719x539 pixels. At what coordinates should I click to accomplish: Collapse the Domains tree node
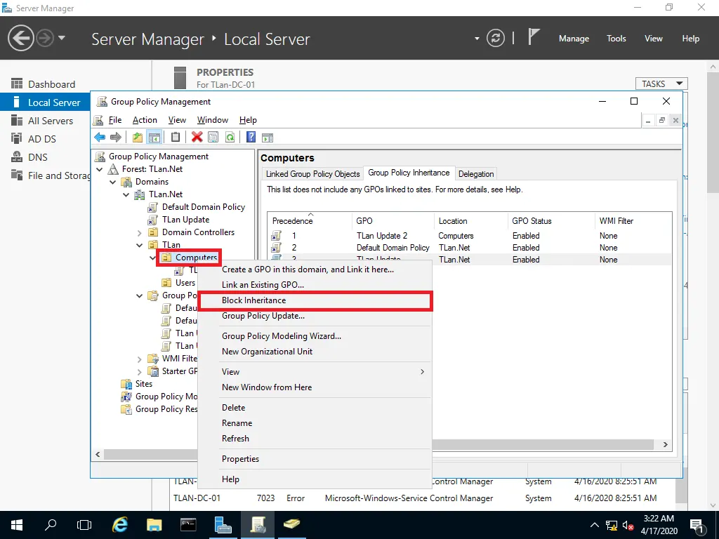113,182
